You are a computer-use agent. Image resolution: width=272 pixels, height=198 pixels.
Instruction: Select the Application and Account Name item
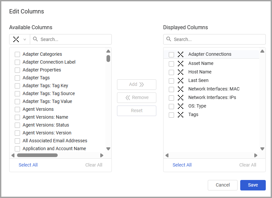tap(54, 148)
